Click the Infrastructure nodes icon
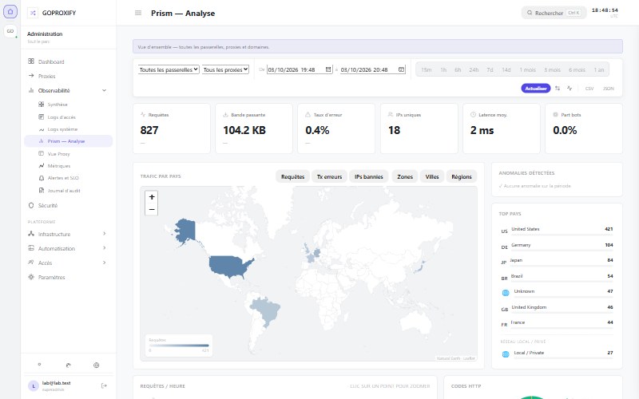Viewport: 639px width, 399px height. pos(31,234)
